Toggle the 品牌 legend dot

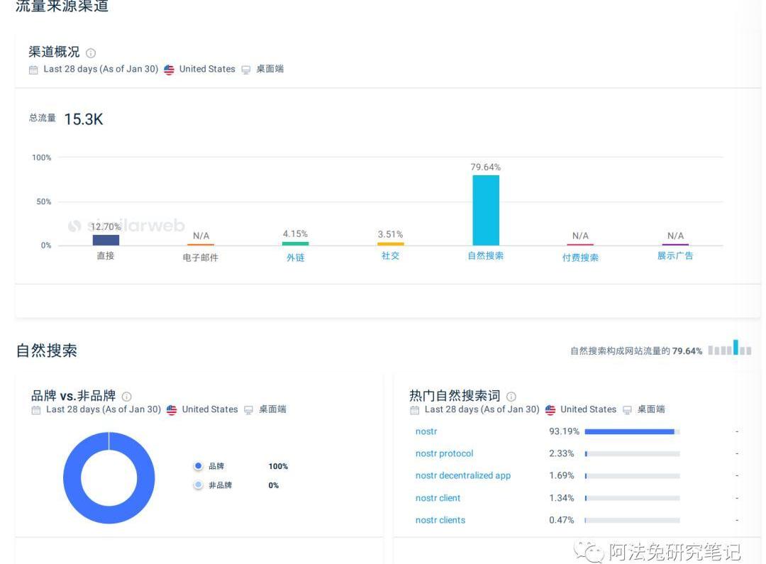pos(199,466)
